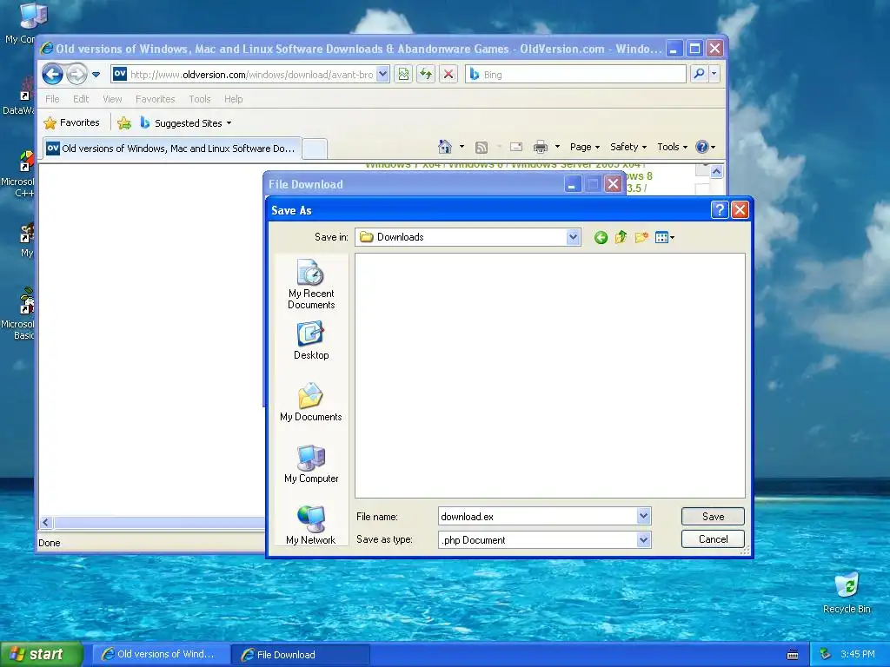Click the green Go Back icon
This screenshot has height=667, width=890.
[x=601, y=238]
